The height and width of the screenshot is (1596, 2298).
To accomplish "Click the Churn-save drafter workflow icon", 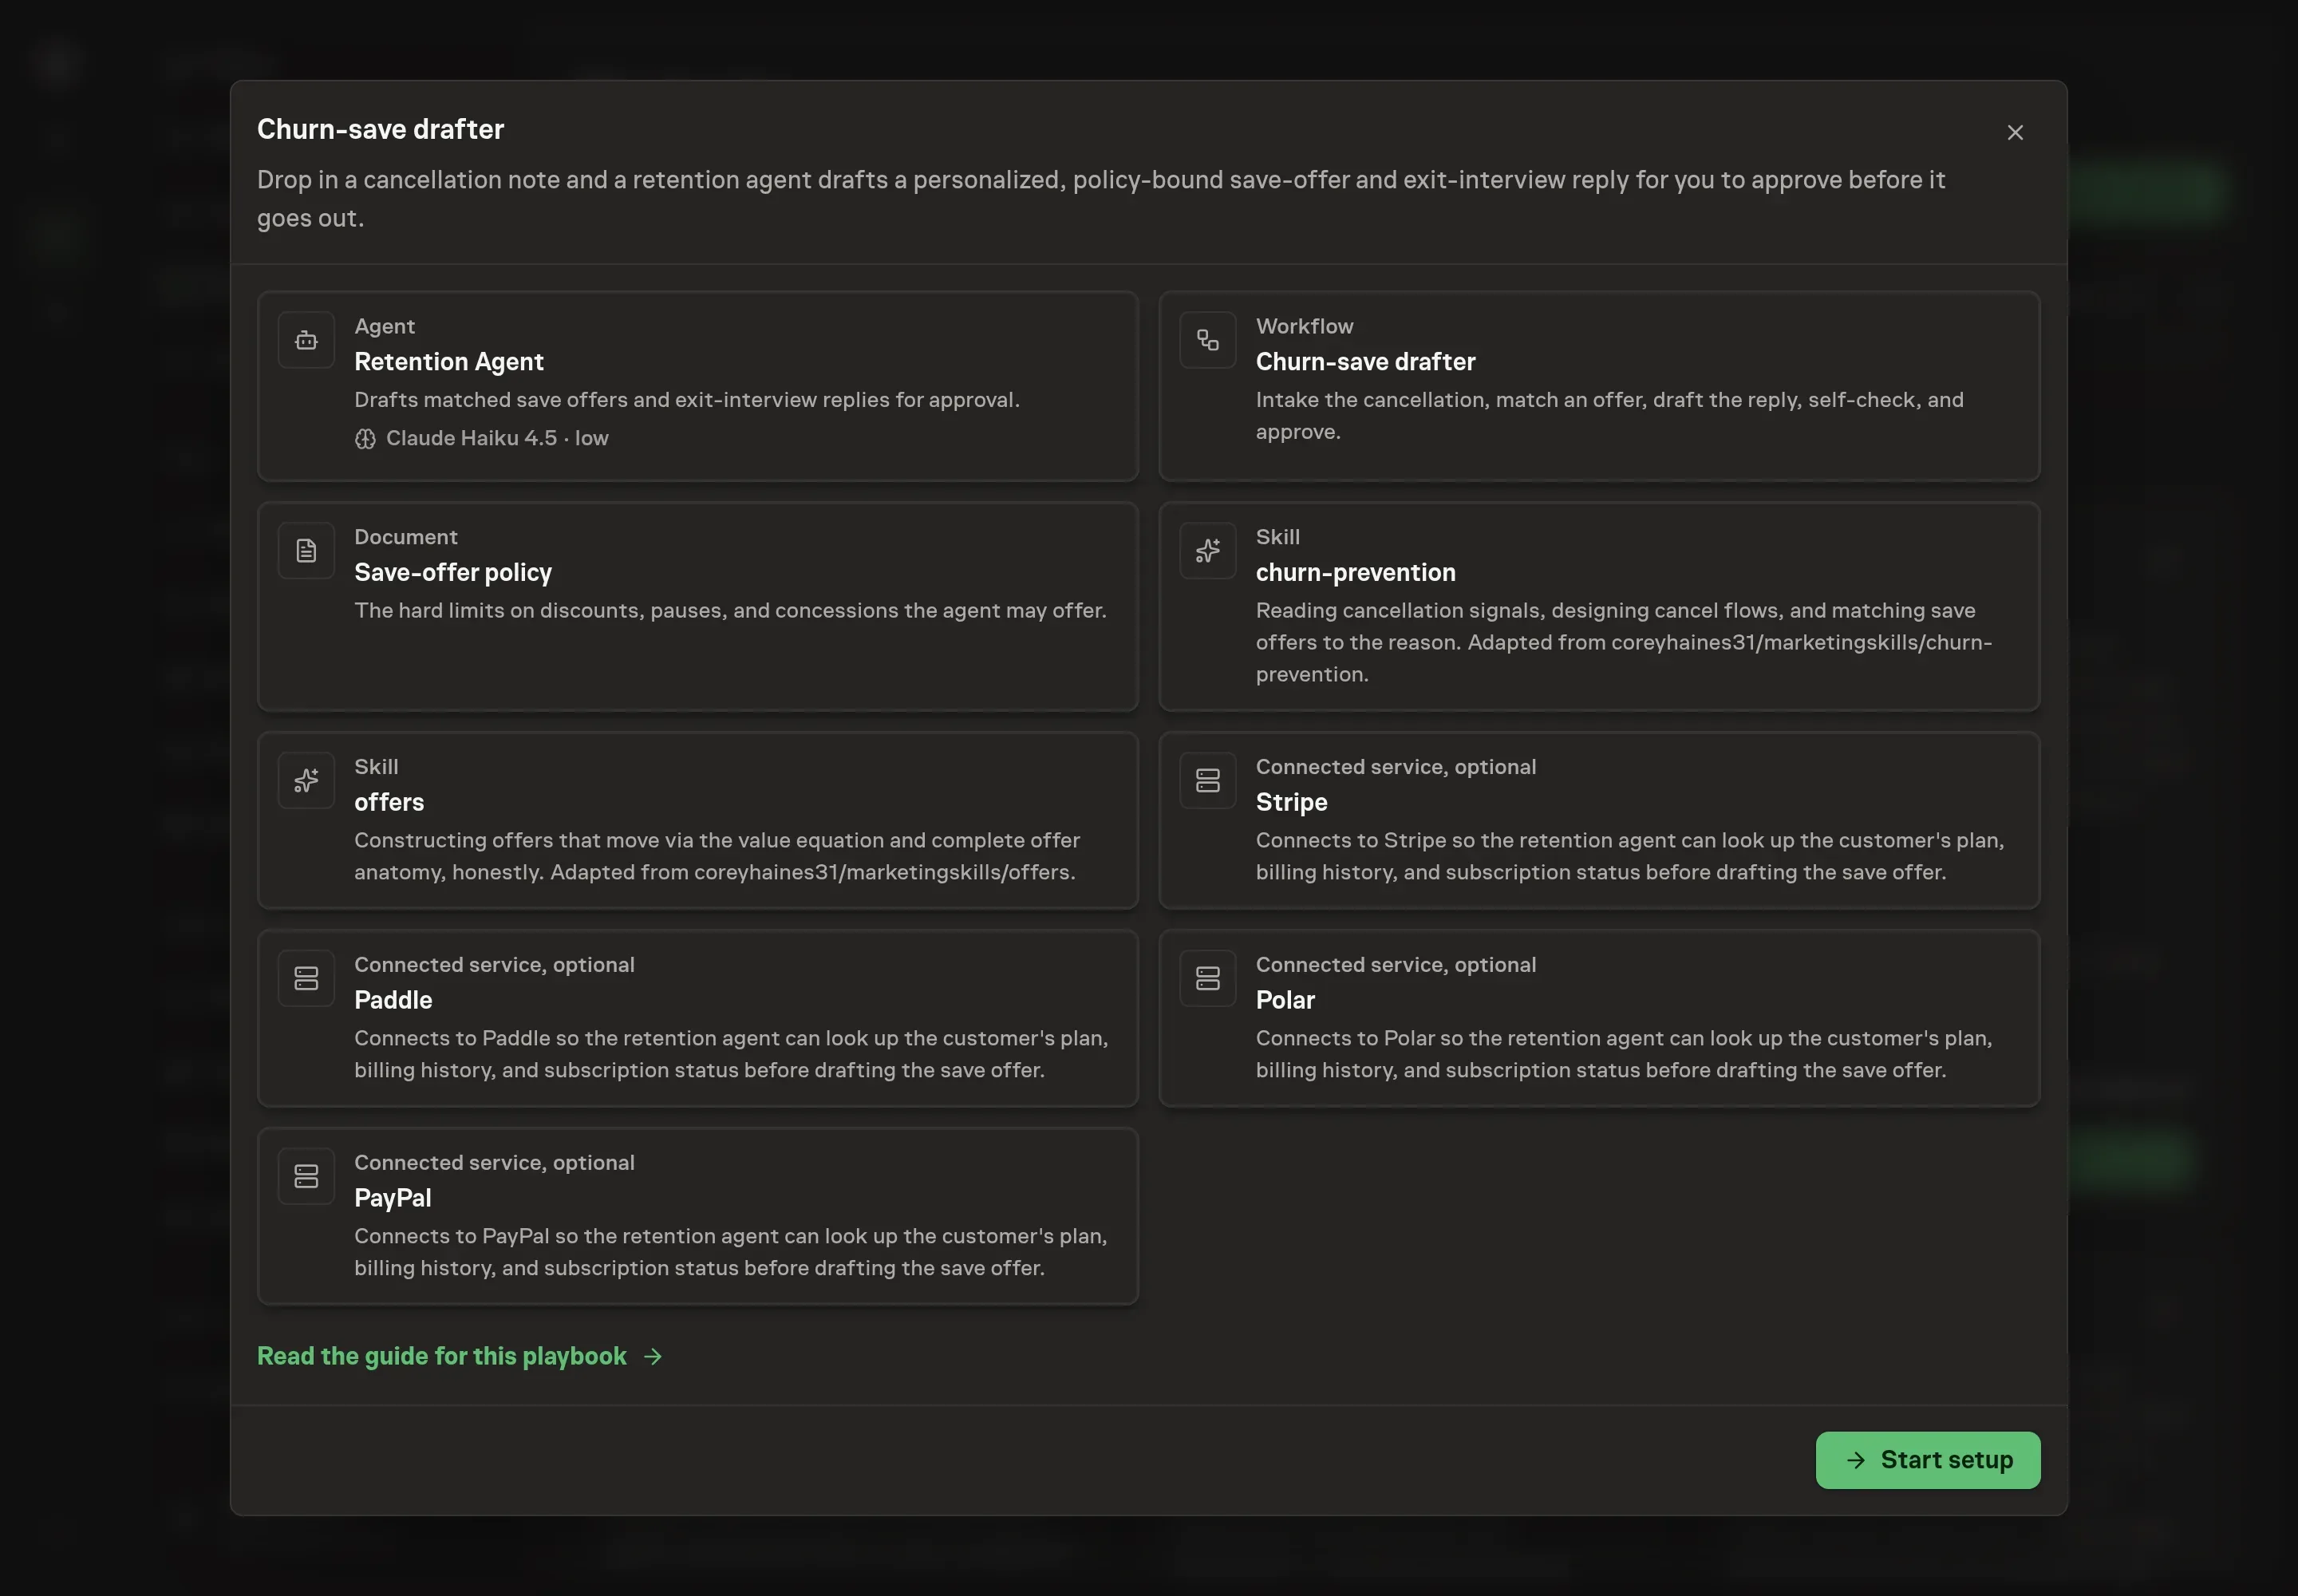I will (x=1207, y=340).
